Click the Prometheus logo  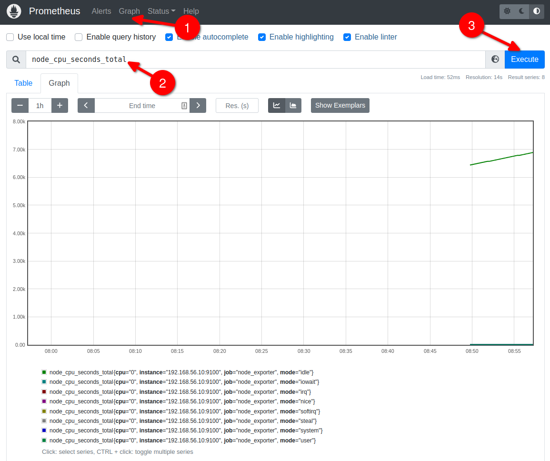14,11
